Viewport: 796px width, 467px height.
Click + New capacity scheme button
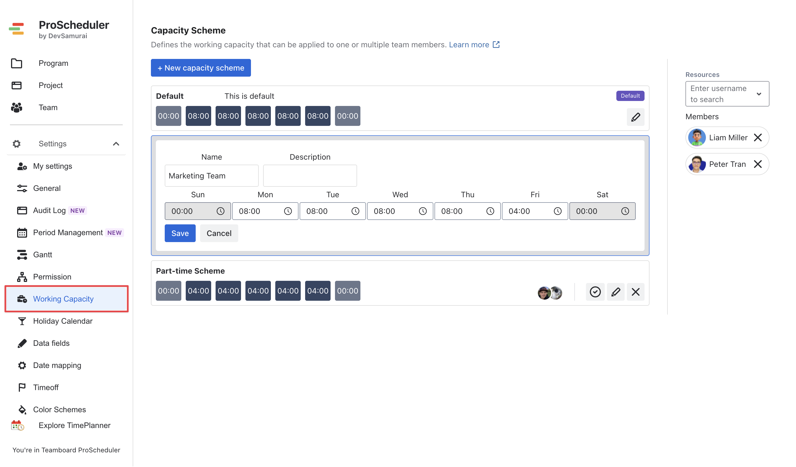point(201,68)
